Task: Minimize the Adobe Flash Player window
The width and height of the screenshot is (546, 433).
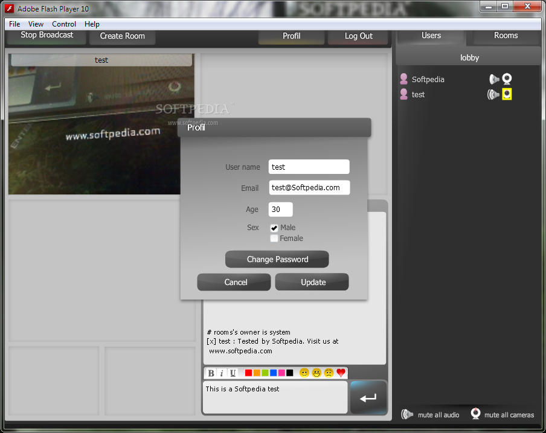Action: point(489,7)
